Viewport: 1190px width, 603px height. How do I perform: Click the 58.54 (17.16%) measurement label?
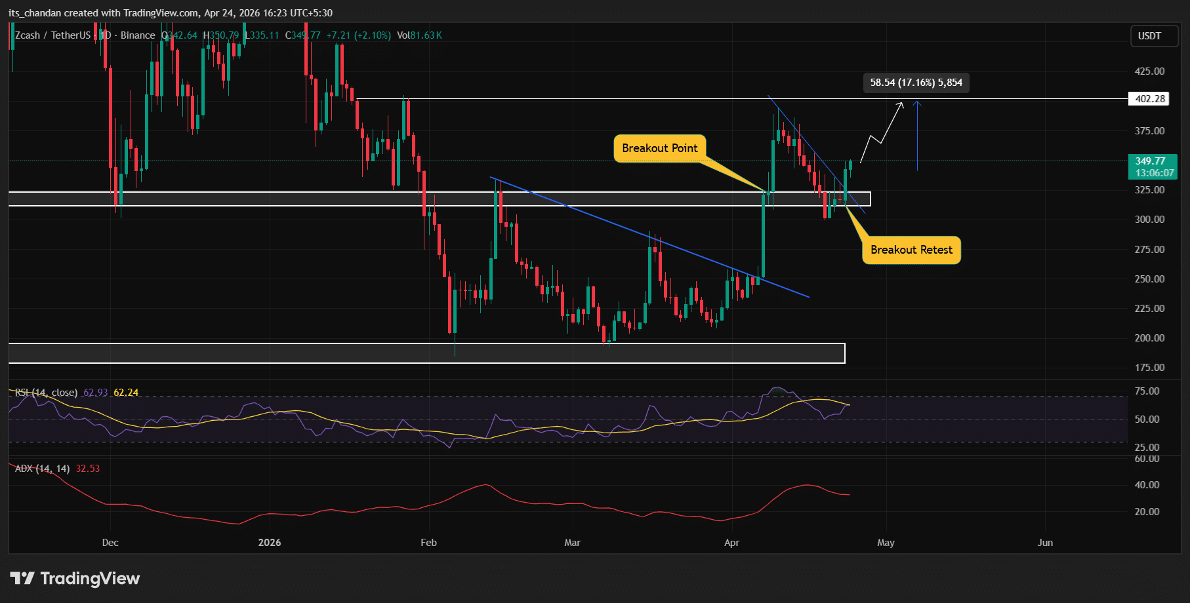(915, 83)
